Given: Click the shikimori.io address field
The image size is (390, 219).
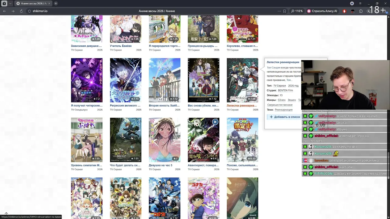Looking at the screenshot, I should 152,11.
